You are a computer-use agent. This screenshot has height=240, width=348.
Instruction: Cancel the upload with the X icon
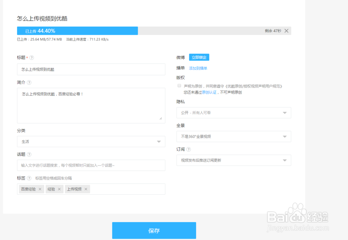[x=286, y=31]
